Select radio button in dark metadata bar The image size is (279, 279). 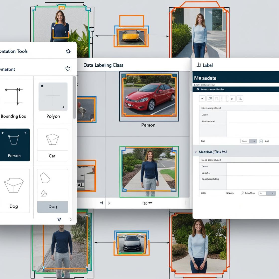point(198,89)
